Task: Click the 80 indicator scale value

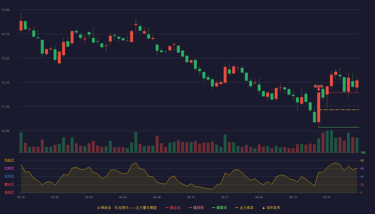Action: coord(362,161)
